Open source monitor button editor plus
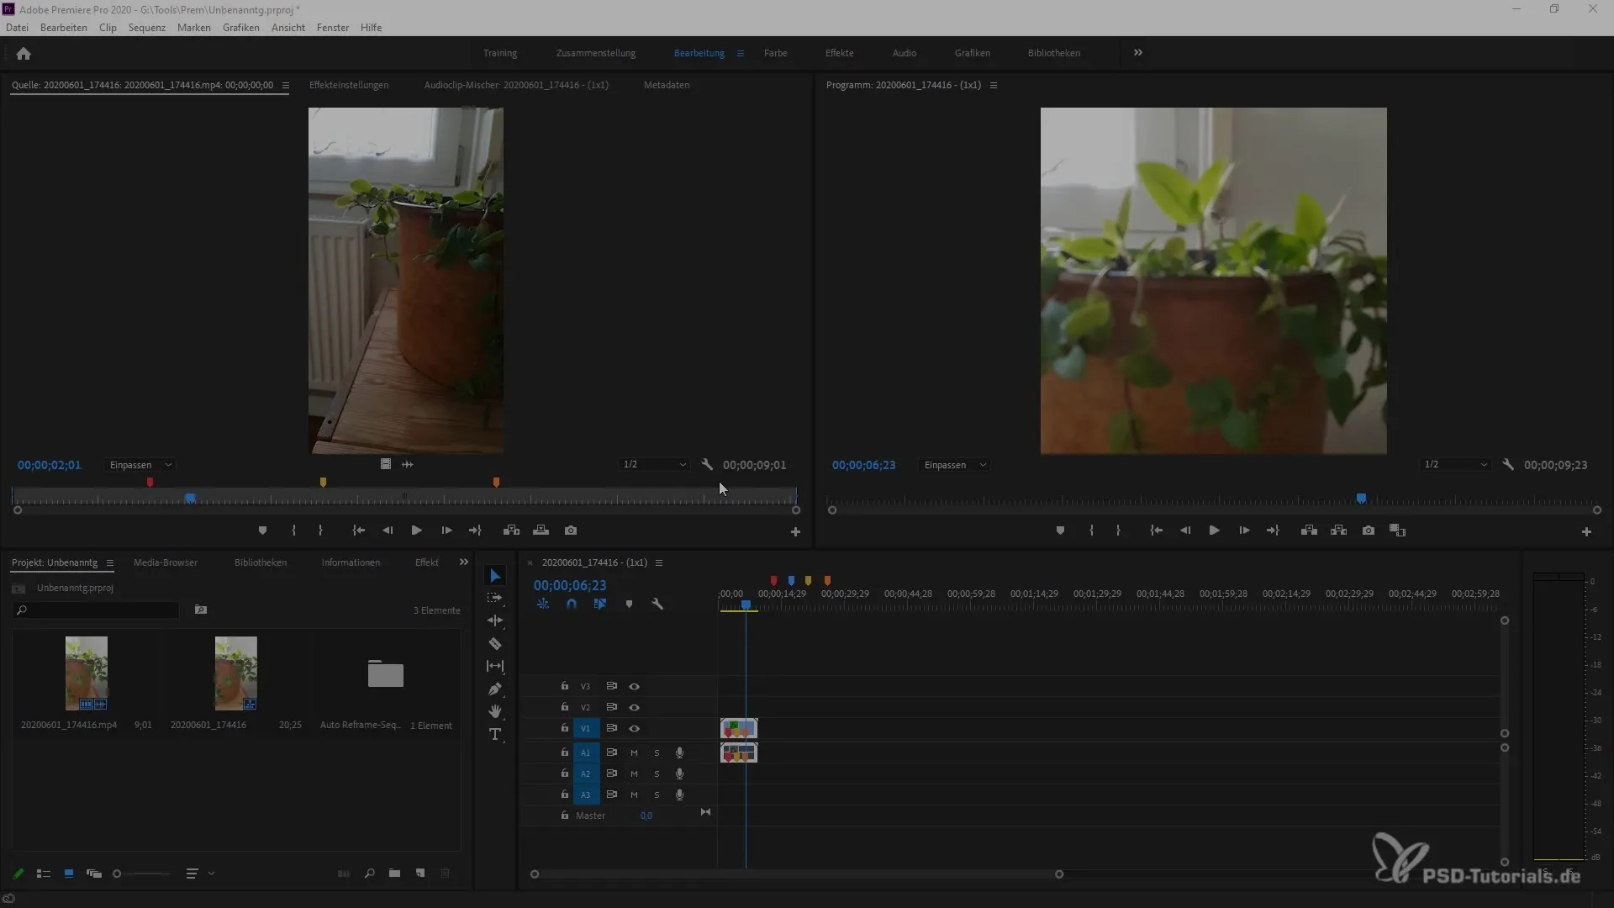The image size is (1614, 908). pos(795,532)
